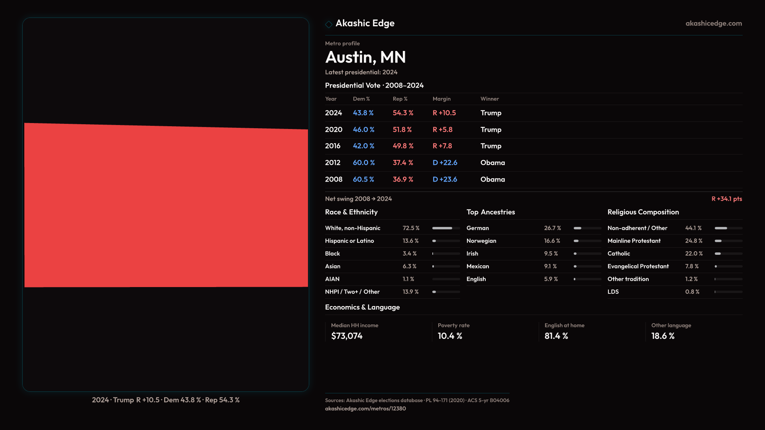
Task: Click the Margin column header
Action: coord(441,99)
